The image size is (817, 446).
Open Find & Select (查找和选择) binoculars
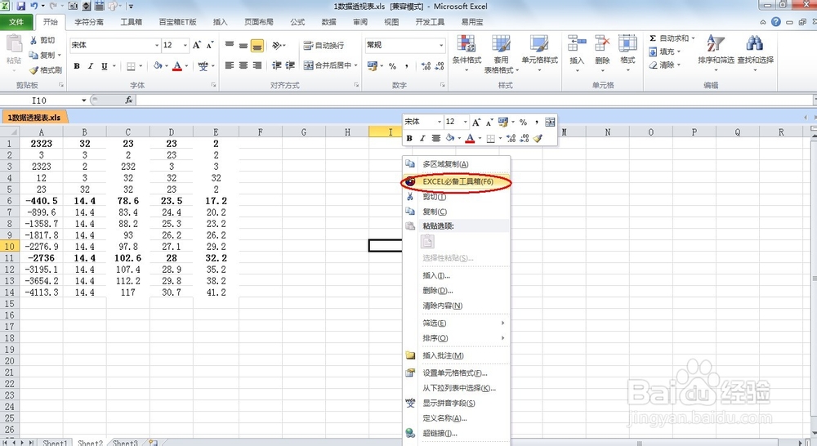(755, 52)
